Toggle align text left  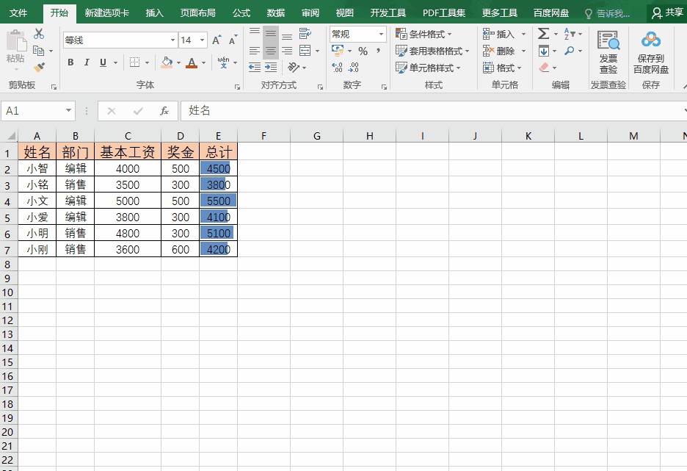click(x=255, y=51)
